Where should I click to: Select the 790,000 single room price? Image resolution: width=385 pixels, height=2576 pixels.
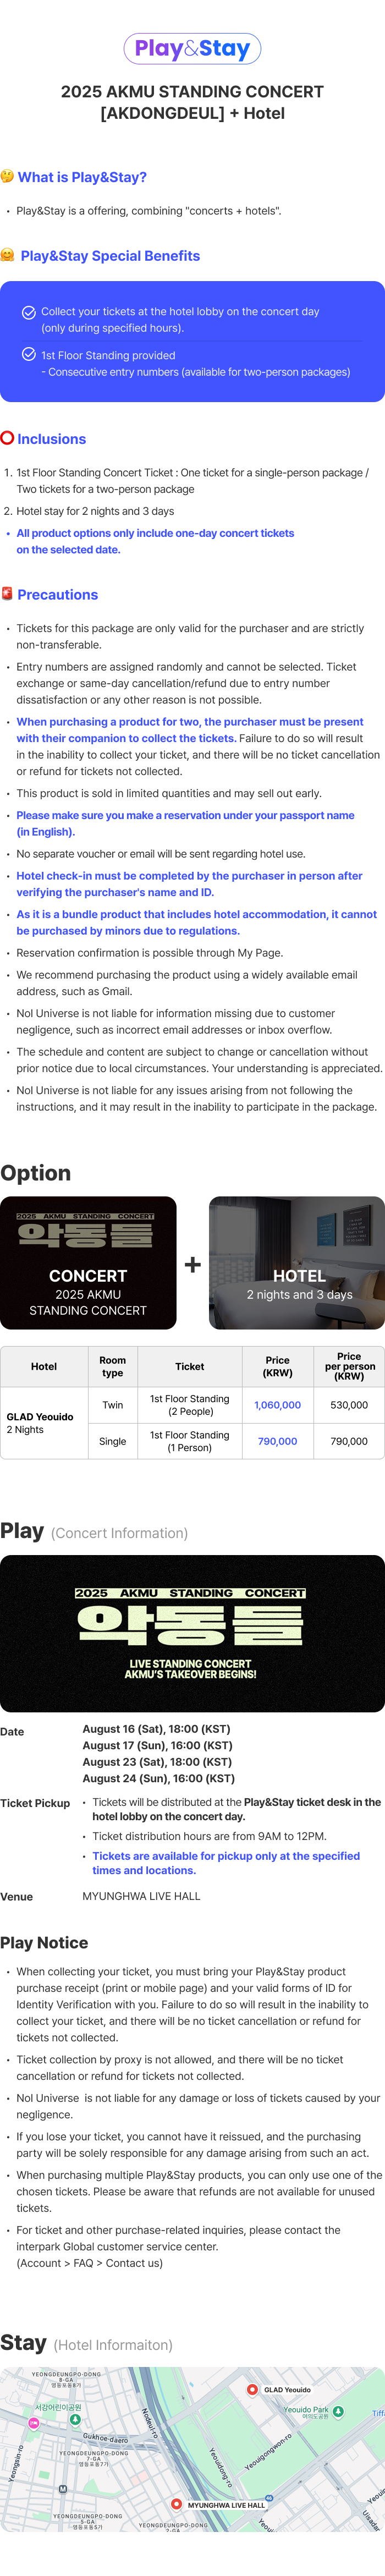point(277,1441)
